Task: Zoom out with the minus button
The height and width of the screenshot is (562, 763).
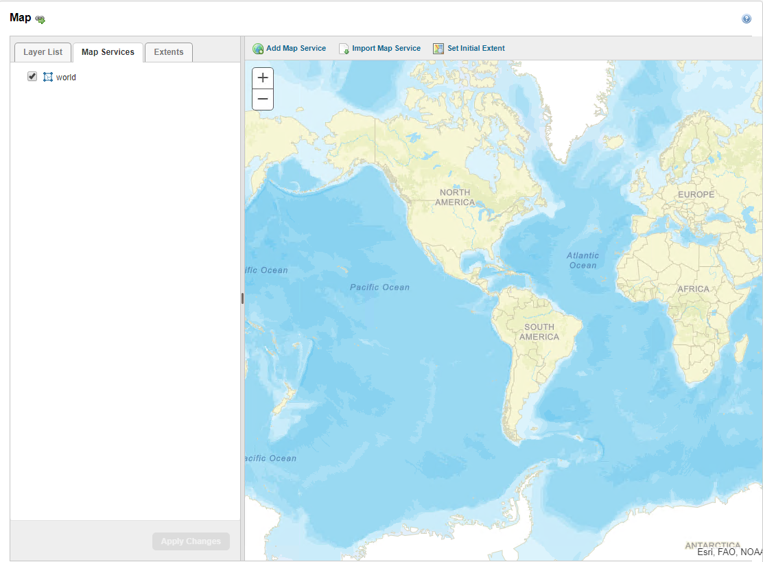Action: [263, 99]
